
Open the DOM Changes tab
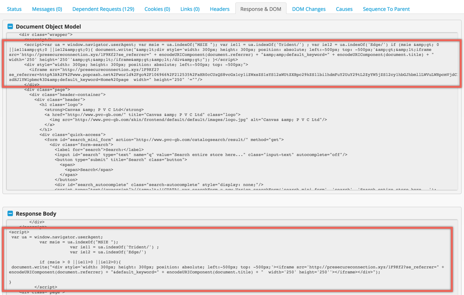[309, 9]
